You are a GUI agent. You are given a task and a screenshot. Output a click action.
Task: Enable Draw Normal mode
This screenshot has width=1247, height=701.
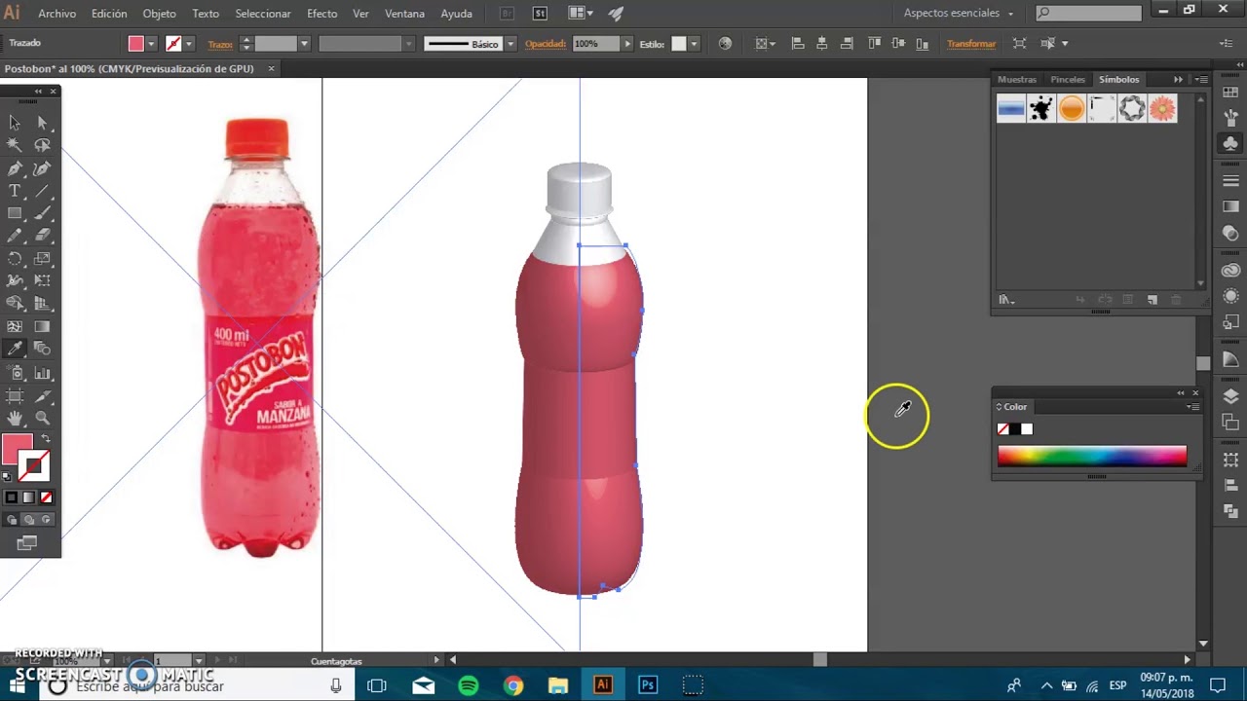(12, 520)
